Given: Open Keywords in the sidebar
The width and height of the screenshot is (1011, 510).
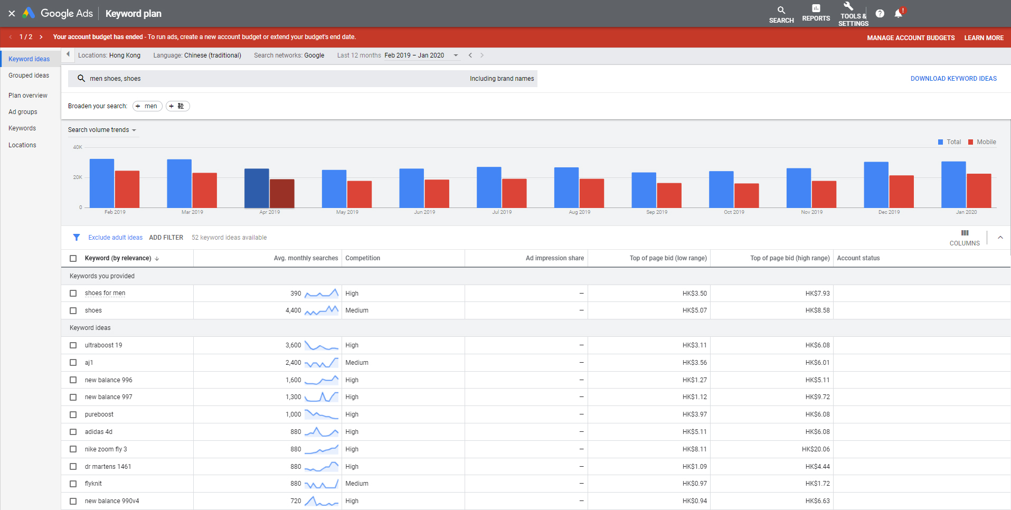Looking at the screenshot, I should click(x=22, y=128).
